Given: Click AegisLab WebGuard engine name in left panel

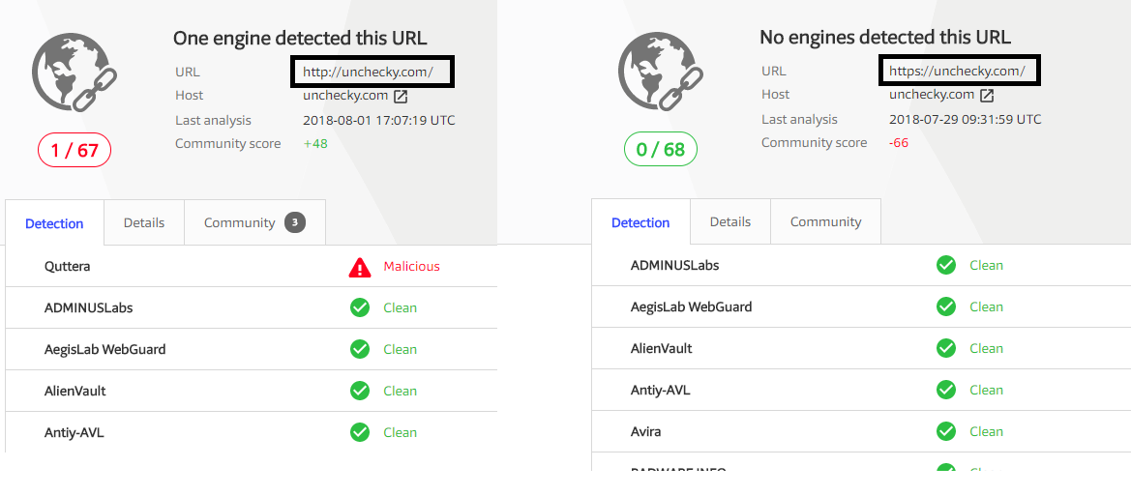Looking at the screenshot, I should (x=104, y=350).
